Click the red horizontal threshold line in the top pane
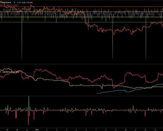Screen dimensions: 163x131 [x=81, y=7]
